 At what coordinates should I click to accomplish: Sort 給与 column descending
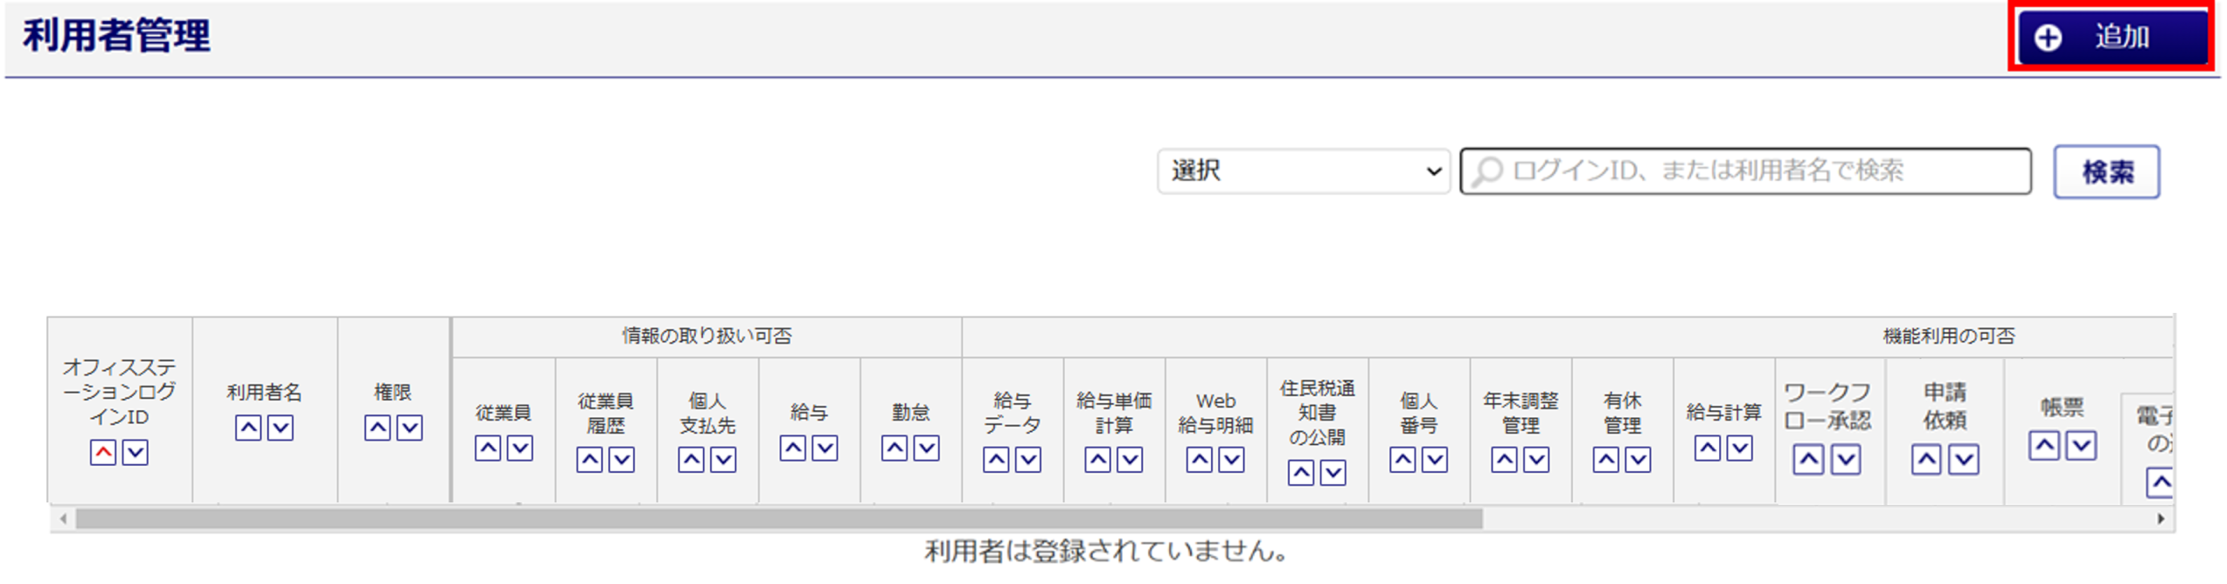[825, 448]
